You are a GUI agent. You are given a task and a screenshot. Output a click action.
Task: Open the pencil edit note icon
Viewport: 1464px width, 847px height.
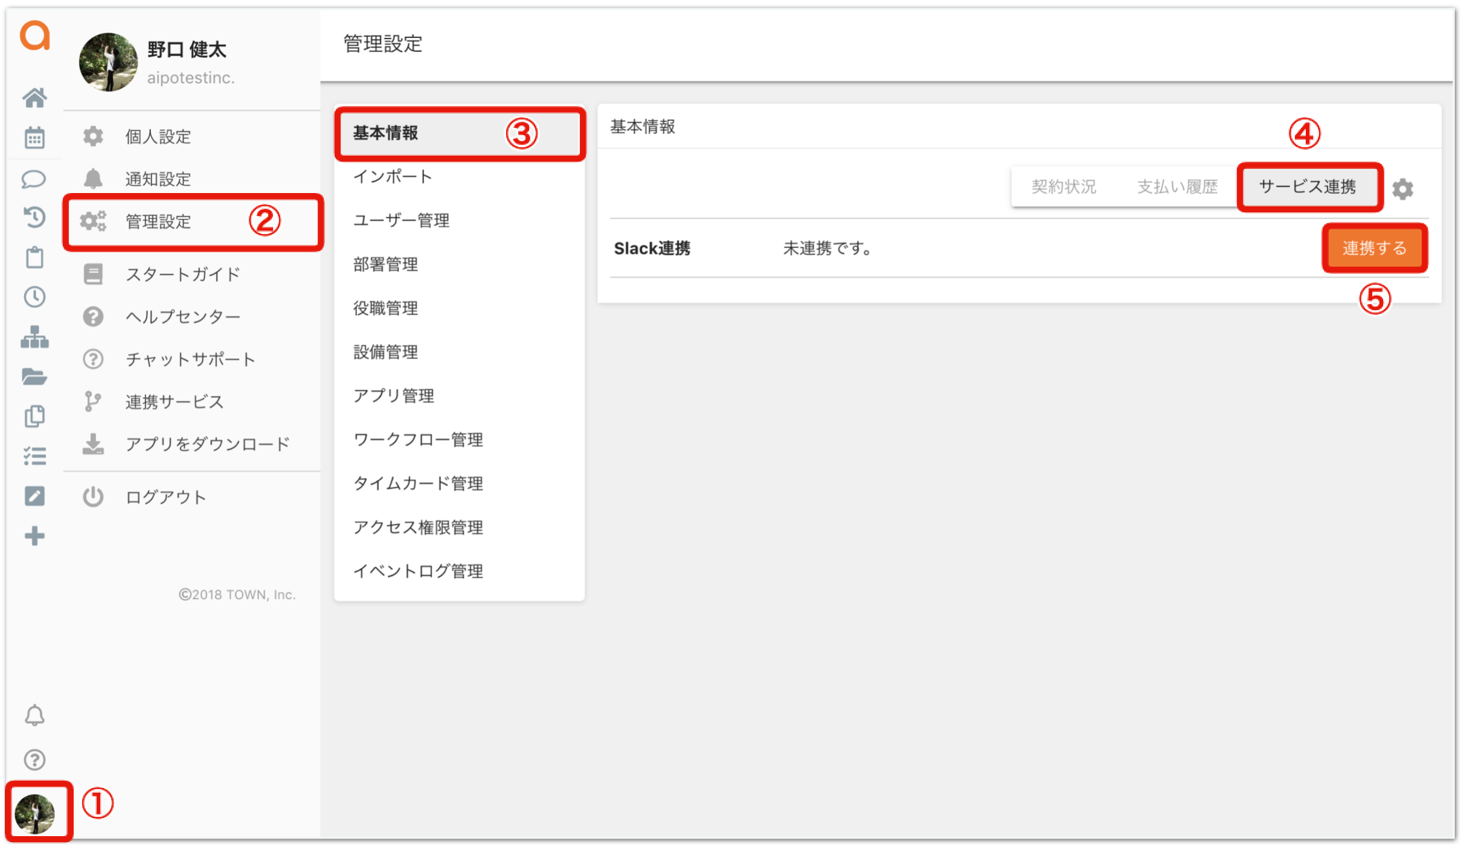coord(34,496)
